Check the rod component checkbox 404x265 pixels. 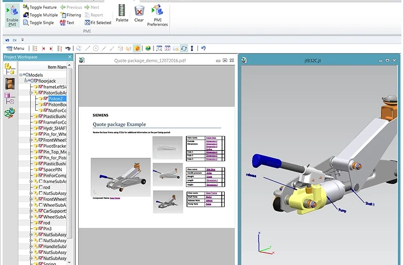point(40,188)
